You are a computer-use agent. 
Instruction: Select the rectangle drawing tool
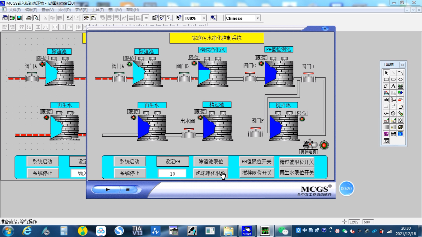386,79
